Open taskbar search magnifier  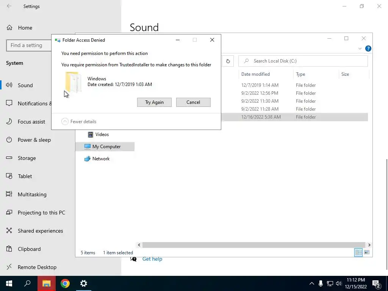pos(27,283)
